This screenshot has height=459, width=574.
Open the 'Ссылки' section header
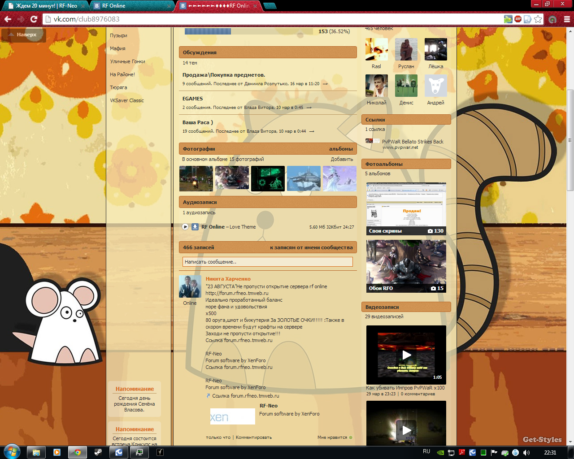click(406, 120)
